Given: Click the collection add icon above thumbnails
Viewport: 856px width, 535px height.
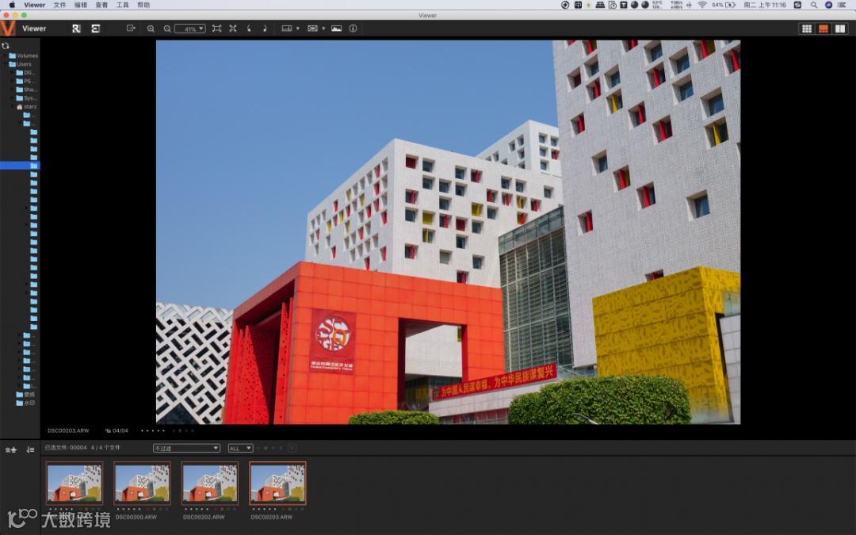Looking at the screenshot, I should [x=11, y=450].
